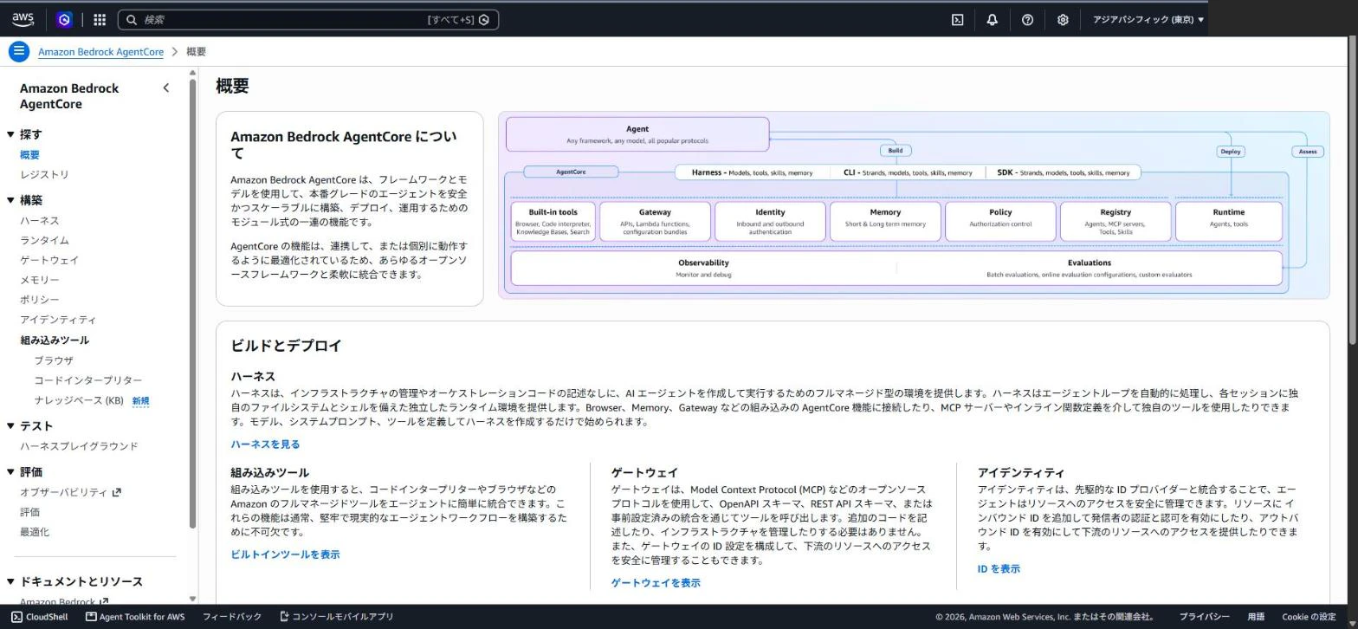1358x629 pixels.
Task: Open フィードバック in the footer
Action: click(232, 617)
